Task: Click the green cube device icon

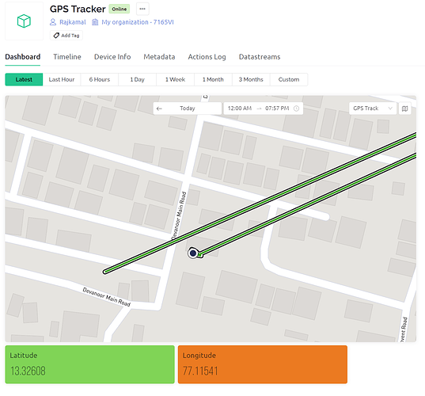Action: point(24,21)
